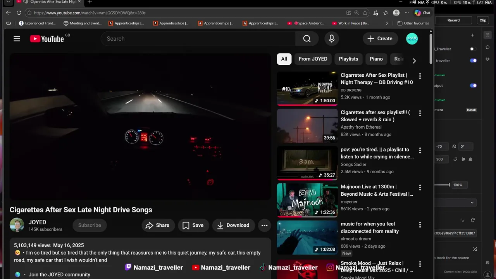The height and width of the screenshot is (279, 496).
Task: Click the Create button
Action: click(380, 39)
